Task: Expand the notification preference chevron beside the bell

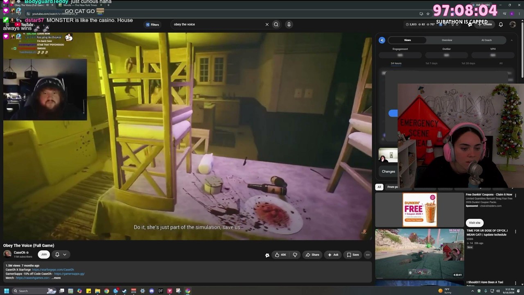Action: coord(65,254)
